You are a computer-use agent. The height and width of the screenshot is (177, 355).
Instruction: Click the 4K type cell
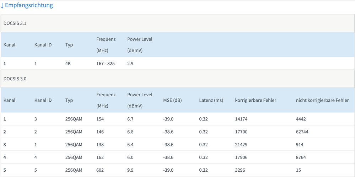tap(68, 64)
